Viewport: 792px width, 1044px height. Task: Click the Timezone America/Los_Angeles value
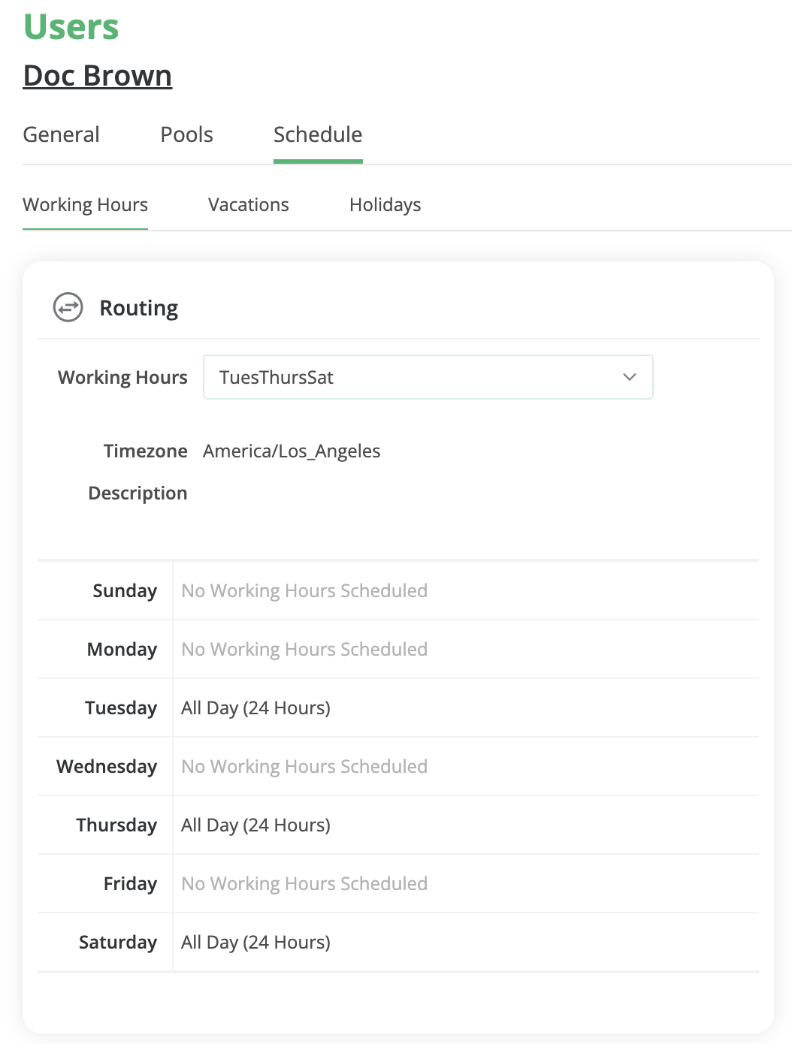coord(292,451)
